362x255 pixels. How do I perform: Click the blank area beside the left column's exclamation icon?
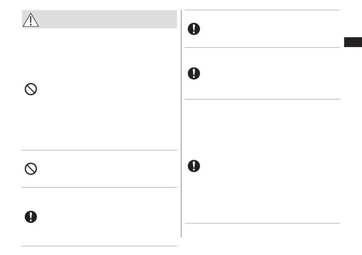tap(105, 217)
